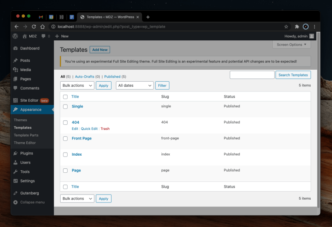Click the Search Templates button

(293, 75)
